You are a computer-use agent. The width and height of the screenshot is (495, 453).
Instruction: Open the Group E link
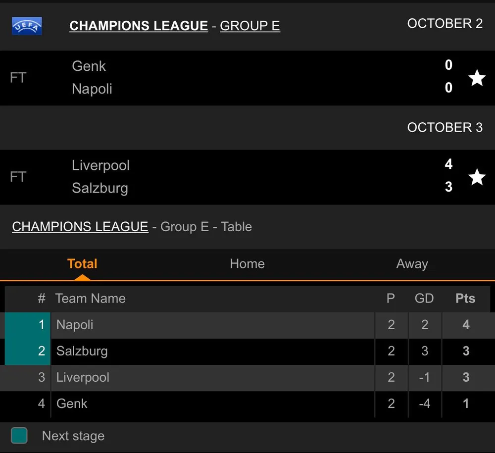[250, 26]
